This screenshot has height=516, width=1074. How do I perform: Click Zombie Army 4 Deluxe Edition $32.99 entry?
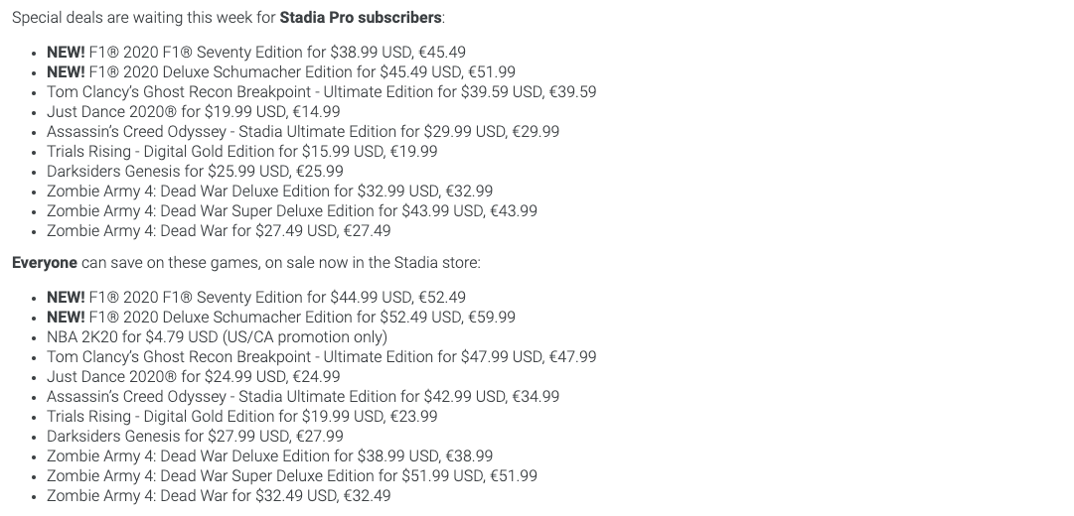(270, 191)
